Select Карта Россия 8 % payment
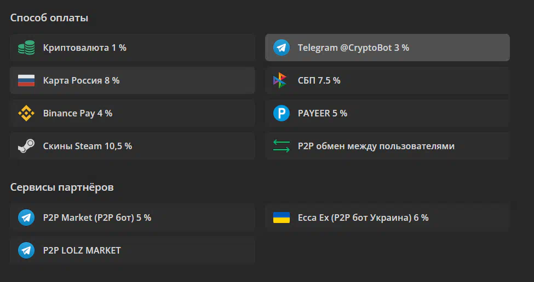 [133, 80]
